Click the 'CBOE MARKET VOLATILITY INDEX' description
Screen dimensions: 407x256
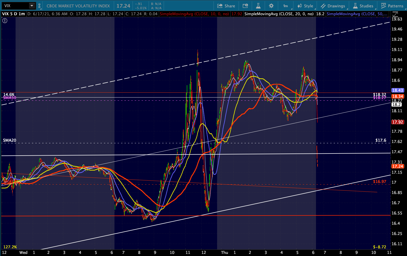[78, 6]
